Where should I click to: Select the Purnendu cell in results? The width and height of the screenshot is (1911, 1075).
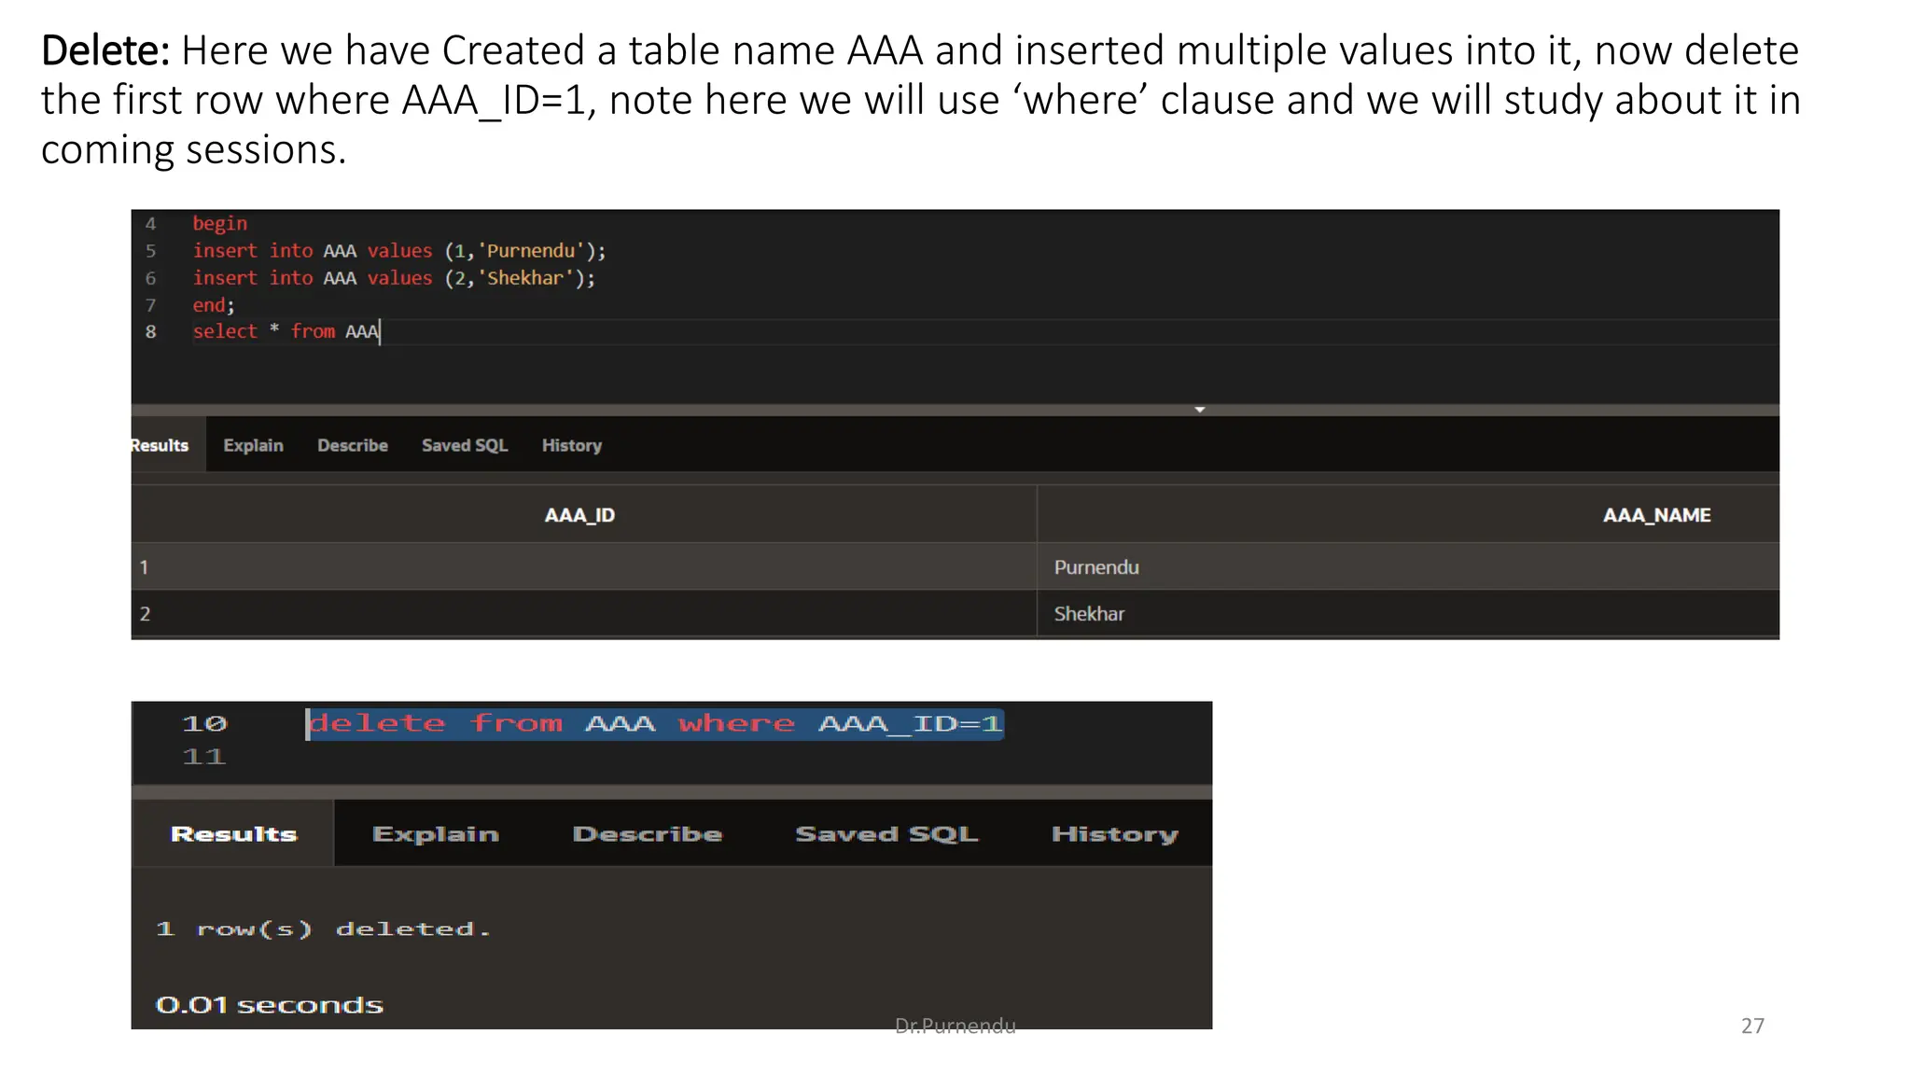pyautogui.click(x=1408, y=566)
